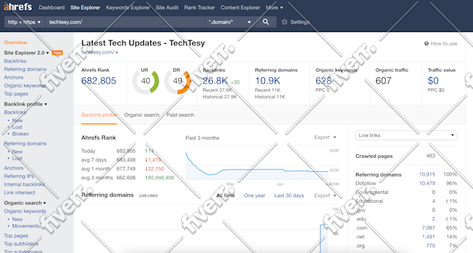Open Link intersect in the sidebar
This screenshot has width=473, height=253.
click(x=19, y=193)
